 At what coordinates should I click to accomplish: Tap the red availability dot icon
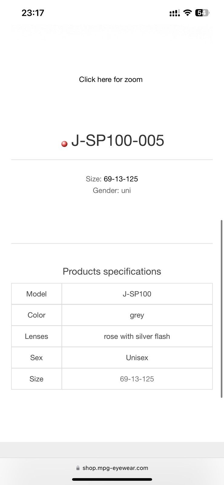point(64,144)
